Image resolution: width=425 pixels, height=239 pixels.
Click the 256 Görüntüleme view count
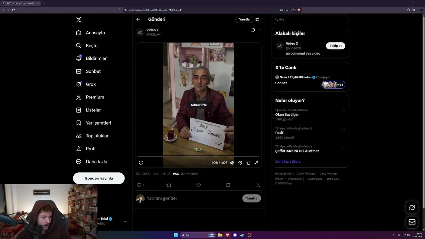coord(186,174)
